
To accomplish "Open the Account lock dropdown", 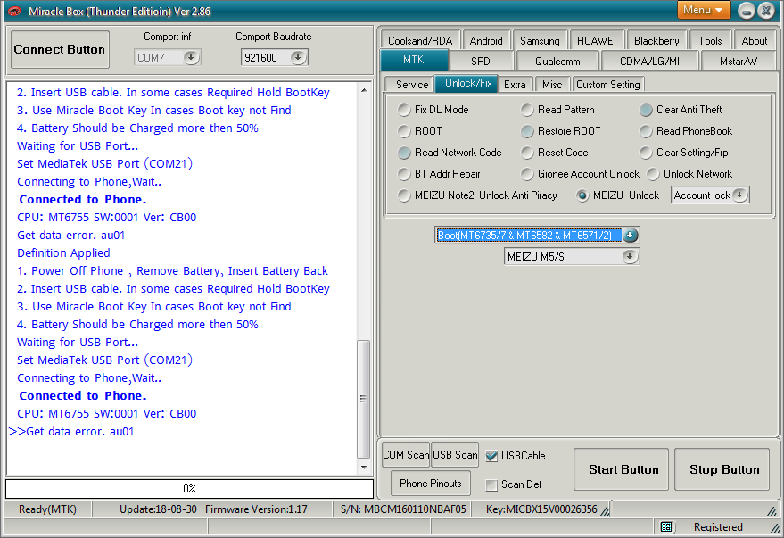I will click(x=739, y=195).
